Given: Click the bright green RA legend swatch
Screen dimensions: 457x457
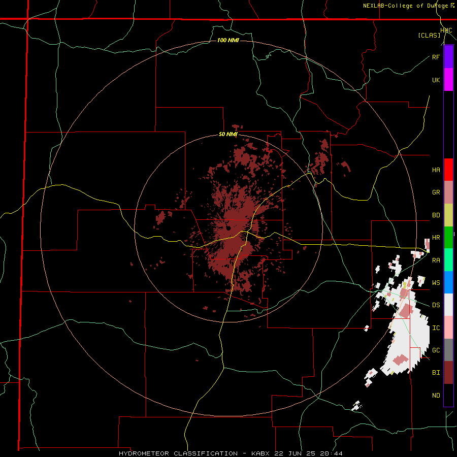Looking at the screenshot, I should coord(448,260).
